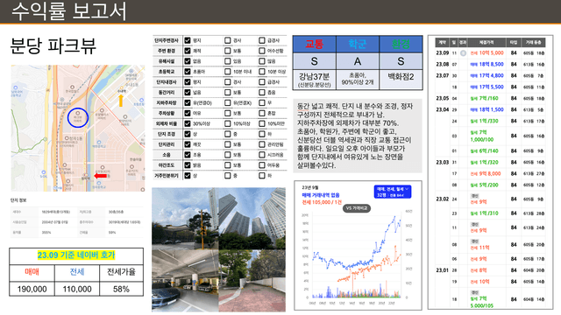This screenshot has height=315, width=561.
Task: Toggle the 유(연결O) checkbox for 지하주차장
Action: pos(188,102)
